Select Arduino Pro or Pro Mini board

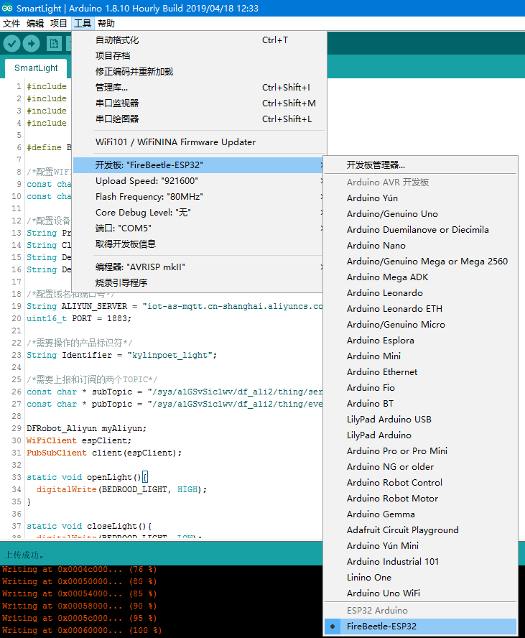pos(421,451)
